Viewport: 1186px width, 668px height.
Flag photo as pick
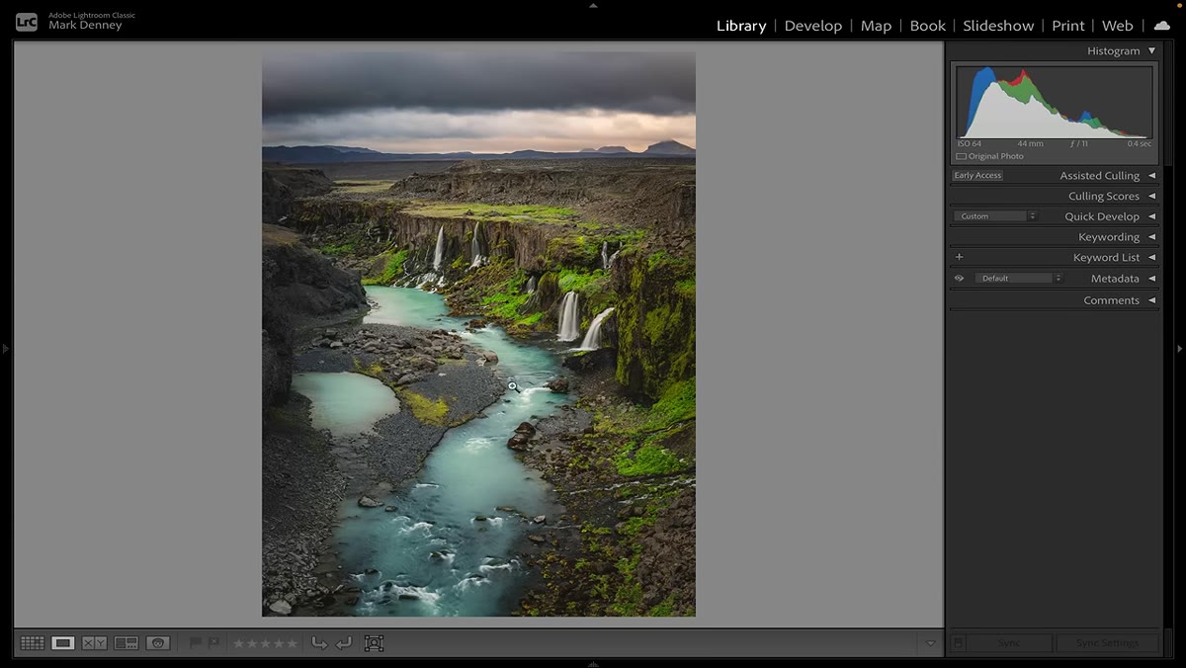point(195,643)
